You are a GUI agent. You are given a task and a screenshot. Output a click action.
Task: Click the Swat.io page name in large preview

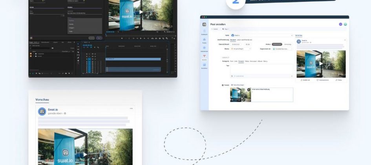click(53, 109)
